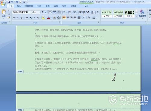Expand the Styles gallery More arrow
This screenshot has width=151, height=111.
click(137, 17)
